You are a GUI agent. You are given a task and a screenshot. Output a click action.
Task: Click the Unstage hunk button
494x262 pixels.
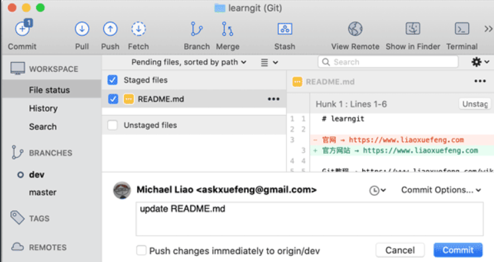pos(475,104)
